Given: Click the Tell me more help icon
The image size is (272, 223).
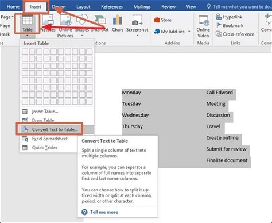Looking at the screenshot, I should [84, 212].
